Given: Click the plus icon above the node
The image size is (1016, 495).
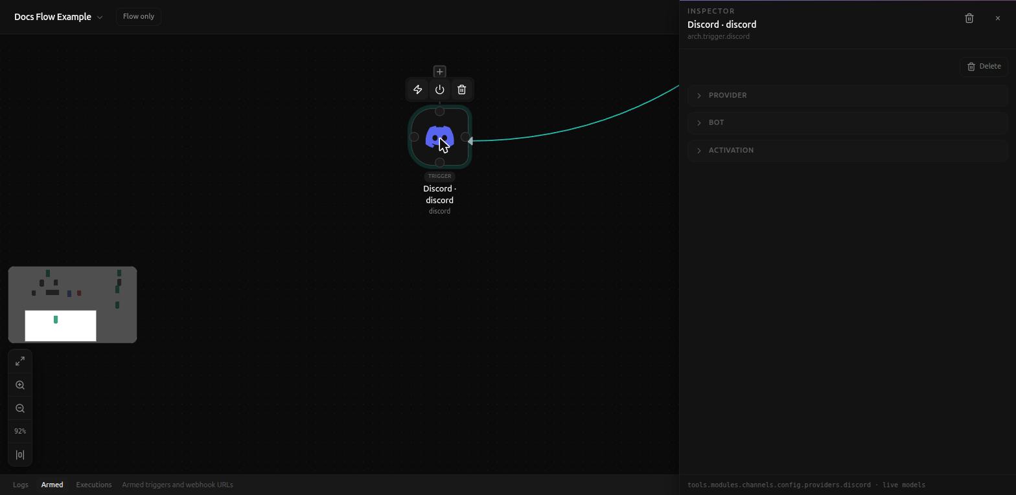Looking at the screenshot, I should coord(440,72).
